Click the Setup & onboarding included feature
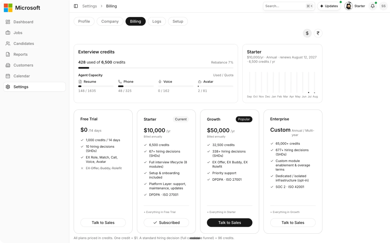390x243 pixels. pos(164,175)
